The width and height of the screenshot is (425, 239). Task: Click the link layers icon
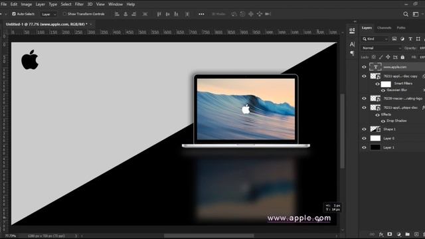372,234
